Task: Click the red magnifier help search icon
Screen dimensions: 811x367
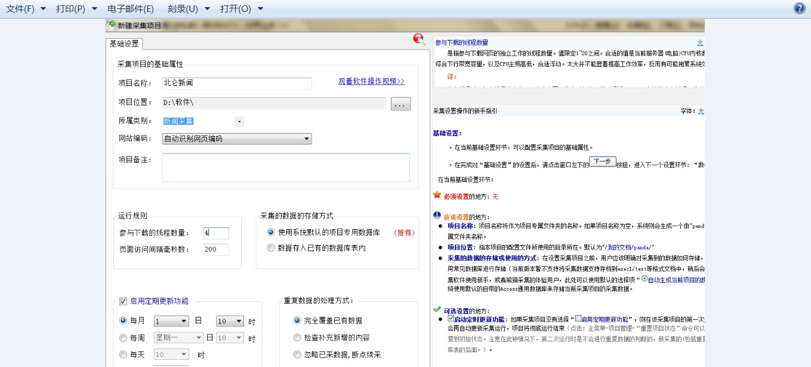Action: [x=419, y=39]
